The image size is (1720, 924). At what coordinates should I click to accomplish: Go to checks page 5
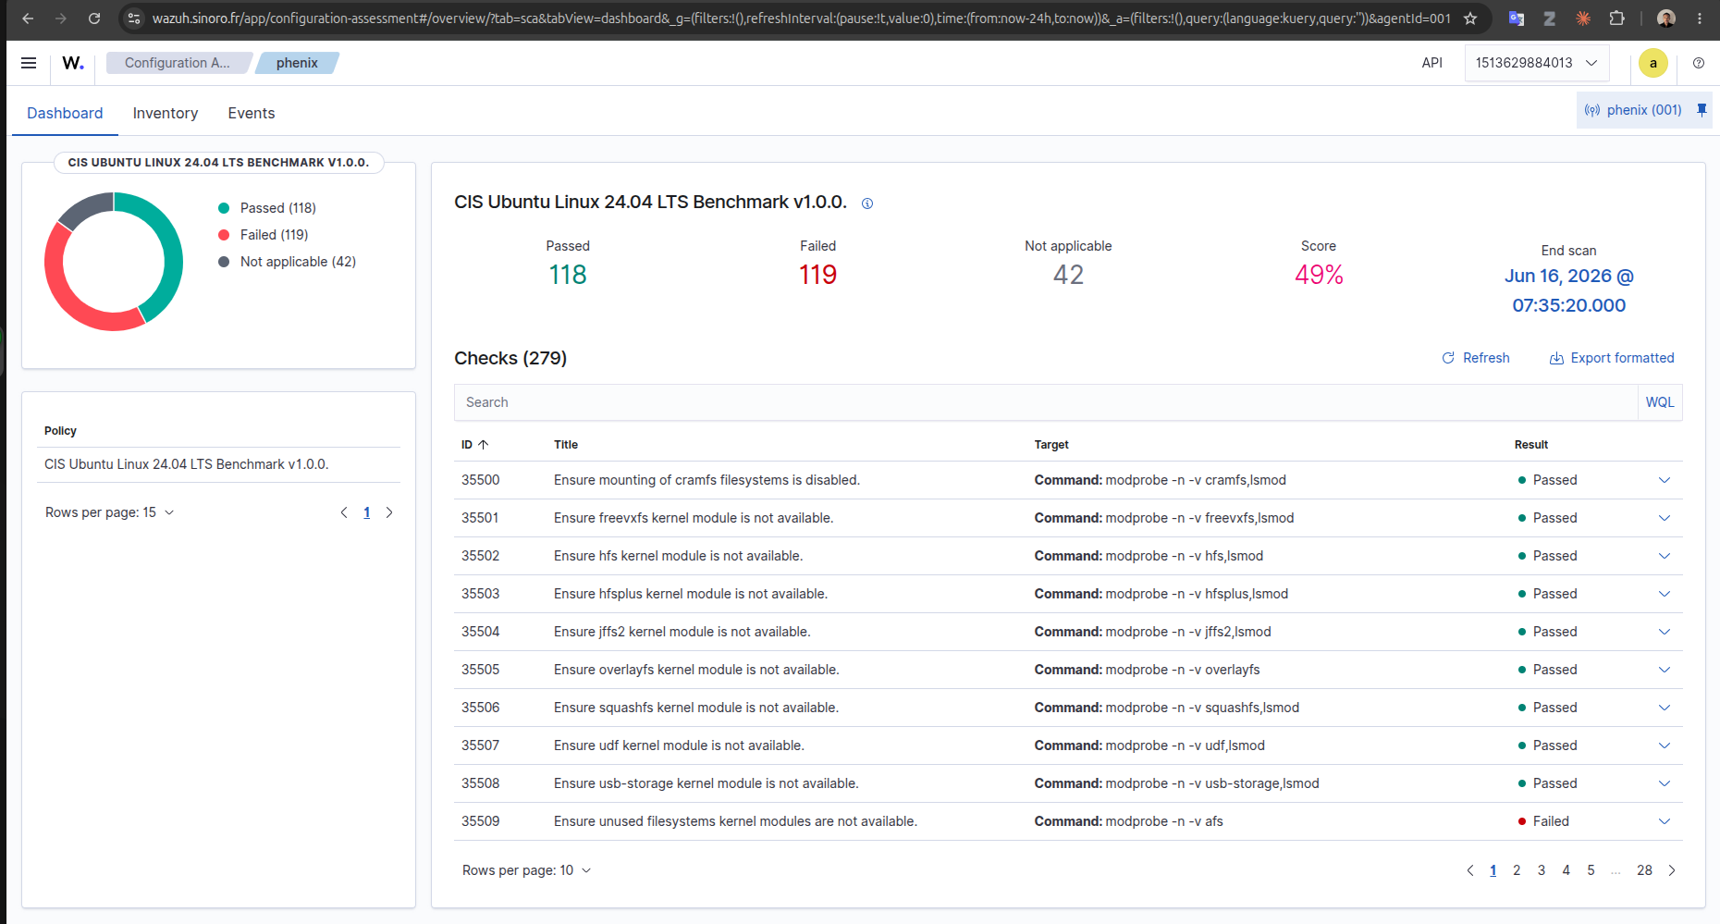(1591, 870)
